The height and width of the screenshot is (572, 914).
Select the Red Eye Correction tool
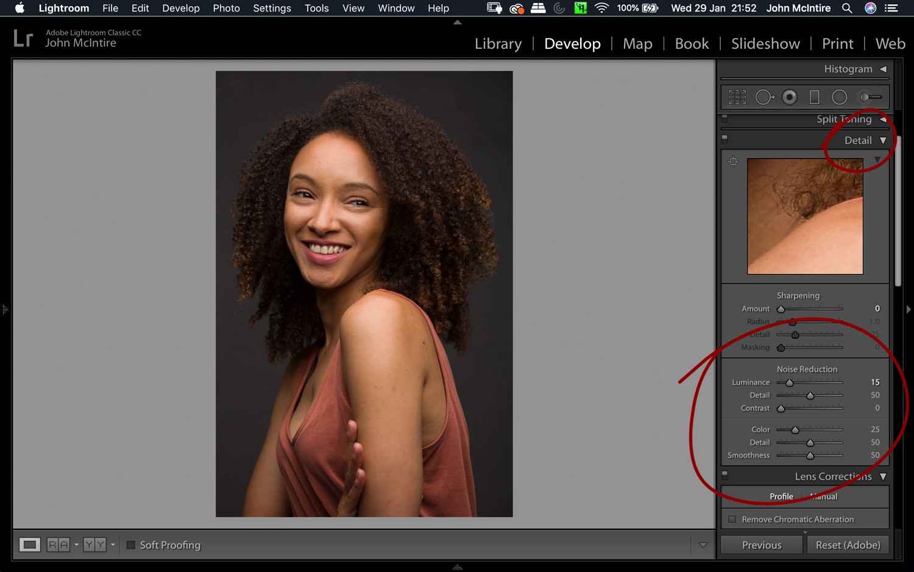(790, 96)
